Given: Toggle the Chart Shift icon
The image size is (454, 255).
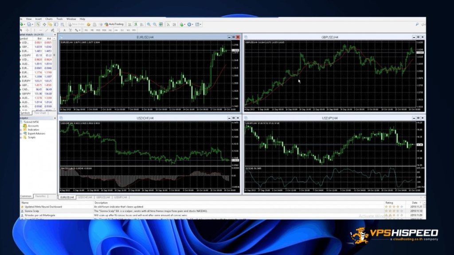Looking at the screenshot, I should (174, 24).
